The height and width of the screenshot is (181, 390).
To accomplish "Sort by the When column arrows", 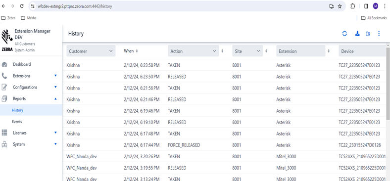I will (137, 51).
